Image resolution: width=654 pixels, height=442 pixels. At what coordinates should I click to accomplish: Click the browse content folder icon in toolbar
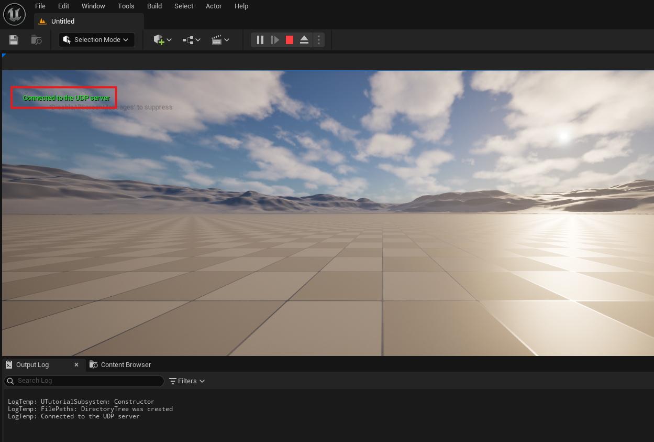pyautogui.click(x=36, y=40)
